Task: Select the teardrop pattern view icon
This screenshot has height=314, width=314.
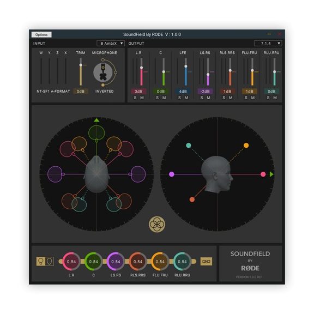Action: [50, 262]
